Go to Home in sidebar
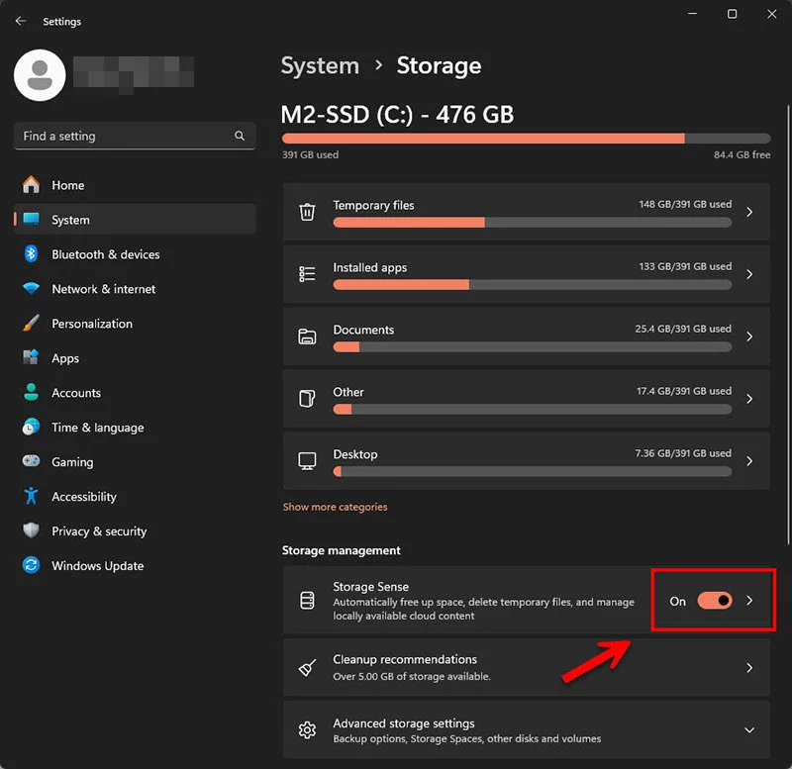The width and height of the screenshot is (792, 769). tap(135, 185)
